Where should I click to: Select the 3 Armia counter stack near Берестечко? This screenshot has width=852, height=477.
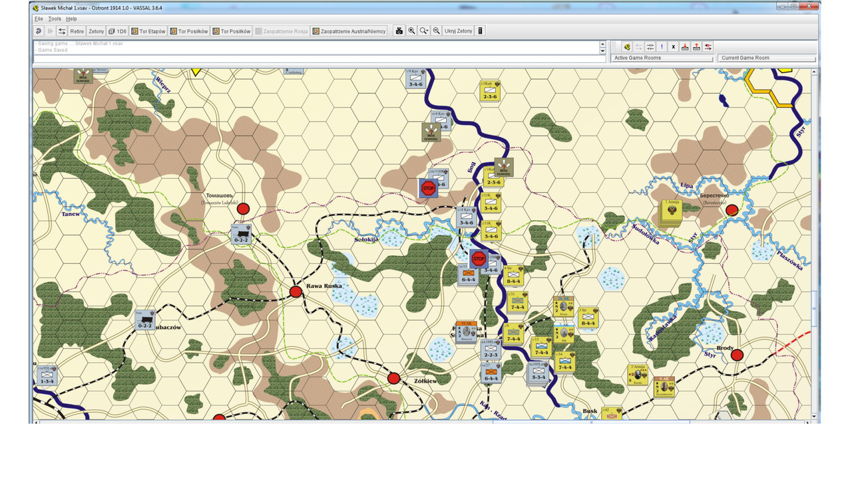pyautogui.click(x=671, y=213)
